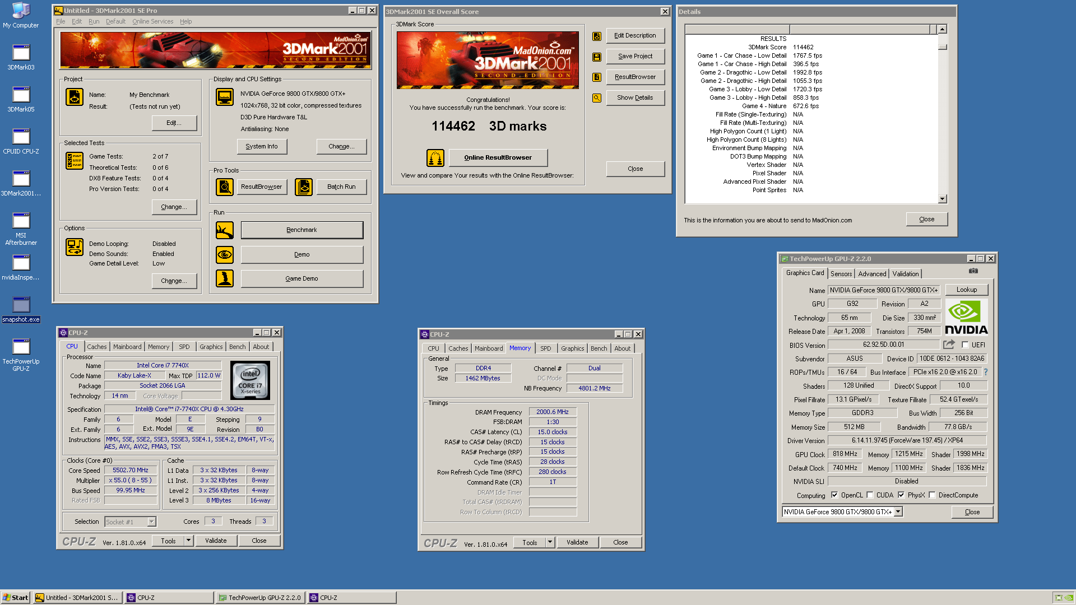The width and height of the screenshot is (1076, 605).
Task: Open My Computer desktop icon
Action: click(21, 15)
